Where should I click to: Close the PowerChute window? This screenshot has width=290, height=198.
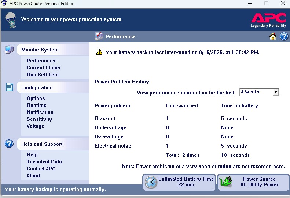[283, 3]
